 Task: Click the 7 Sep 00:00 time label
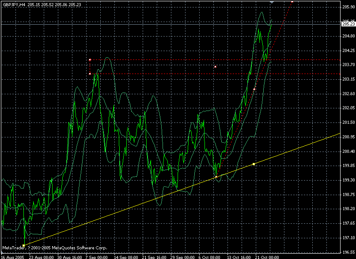(97, 257)
